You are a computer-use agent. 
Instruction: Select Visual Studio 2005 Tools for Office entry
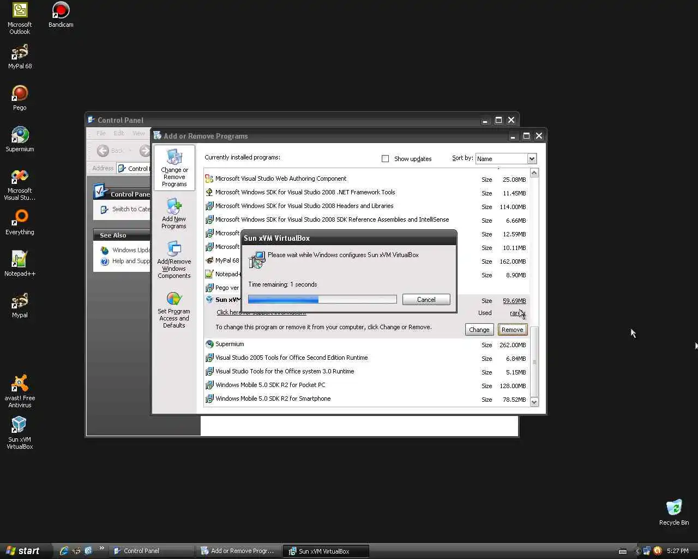(x=366, y=358)
